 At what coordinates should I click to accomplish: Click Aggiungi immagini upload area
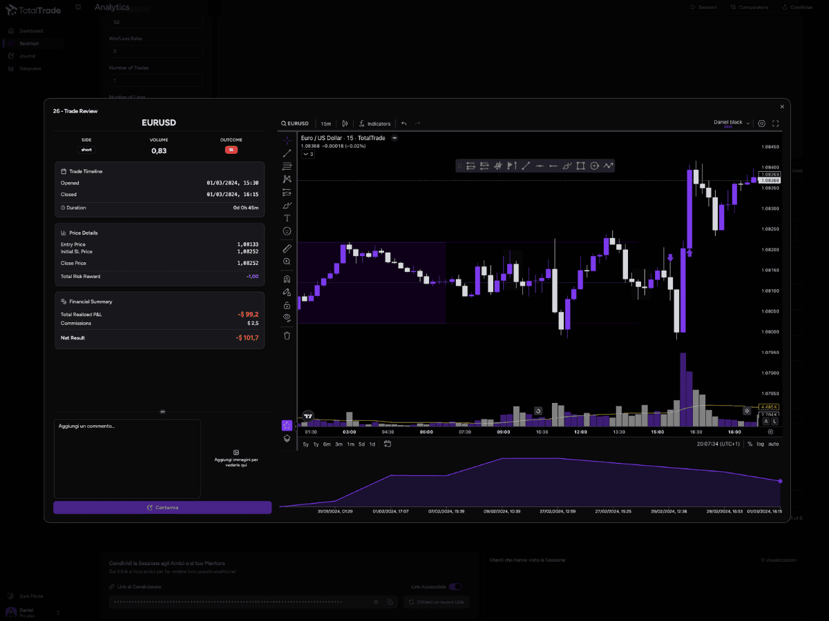(x=236, y=459)
